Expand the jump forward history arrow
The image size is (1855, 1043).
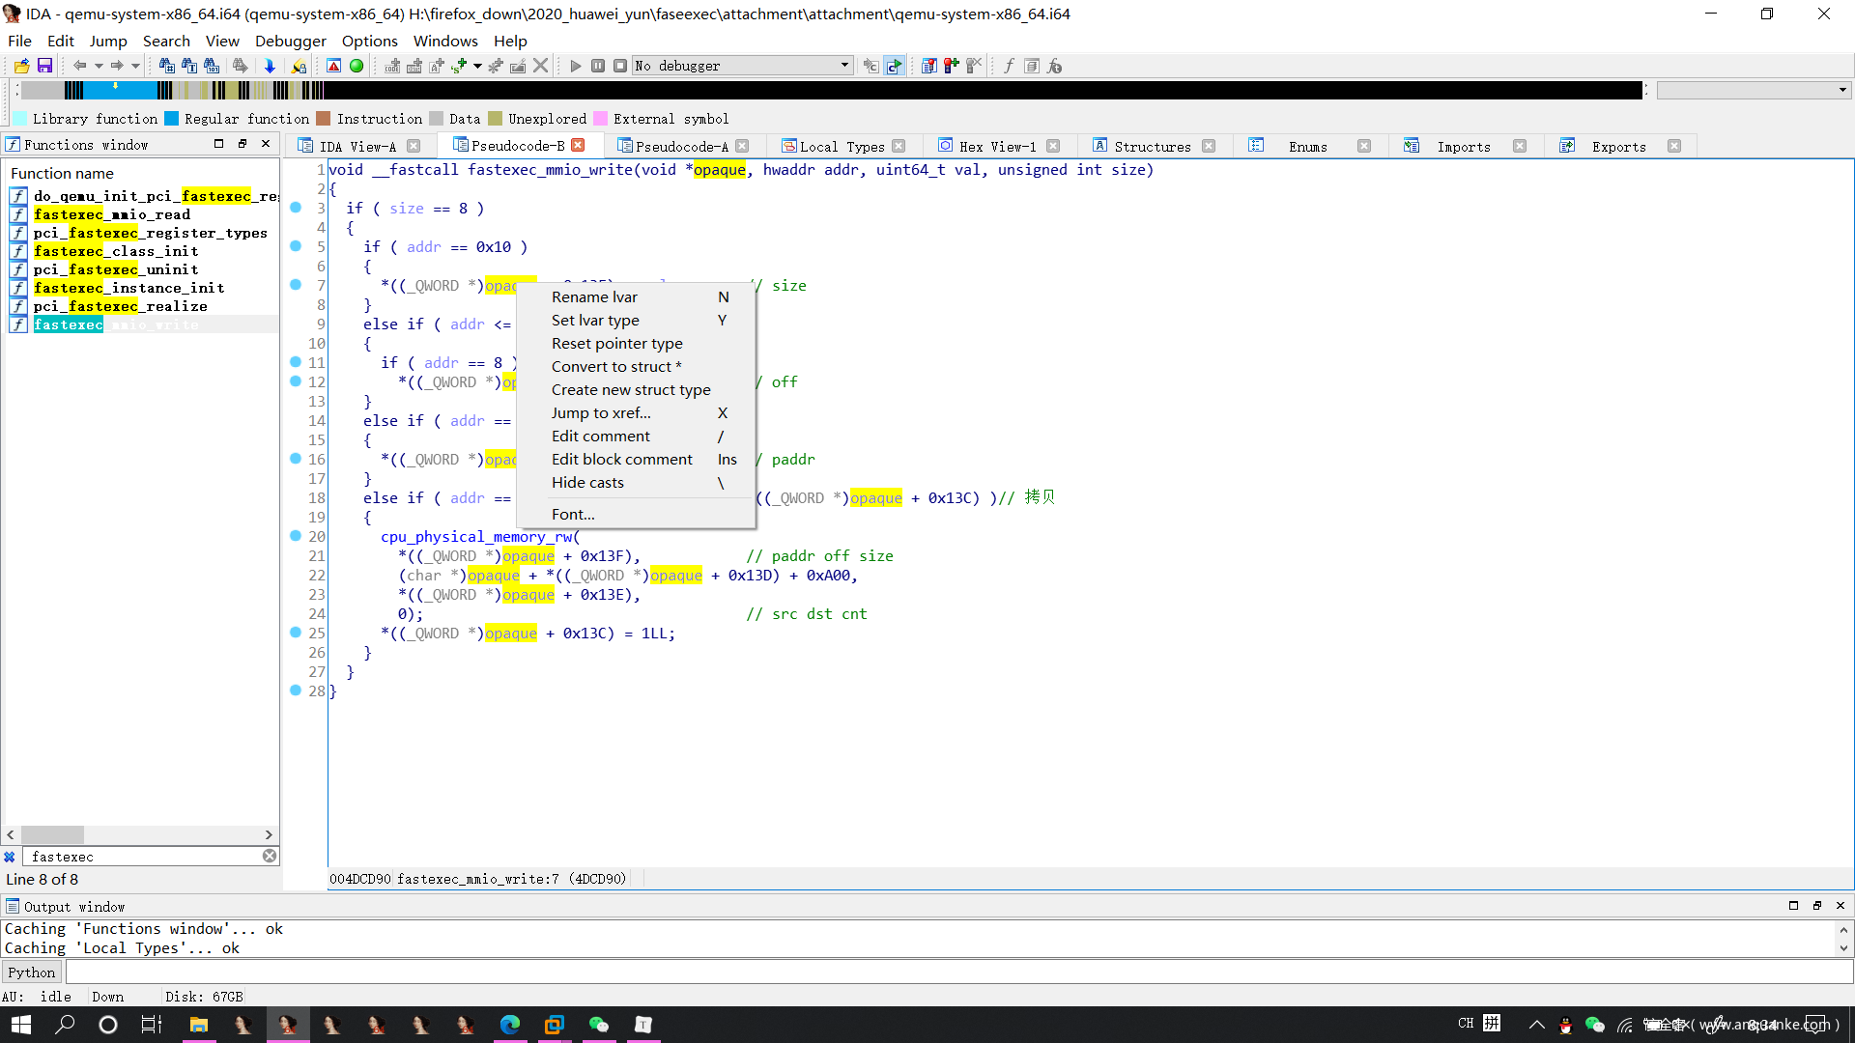pos(135,66)
